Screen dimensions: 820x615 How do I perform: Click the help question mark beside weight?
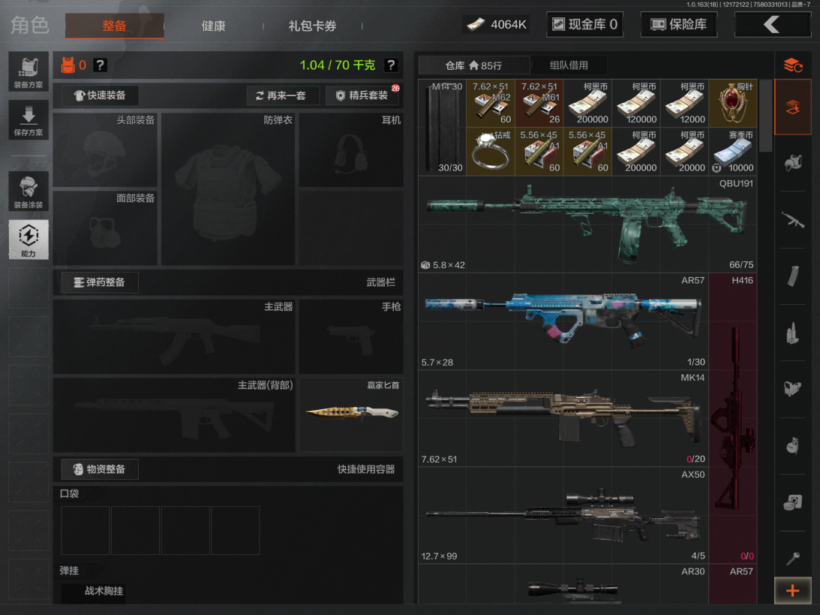pyautogui.click(x=391, y=65)
